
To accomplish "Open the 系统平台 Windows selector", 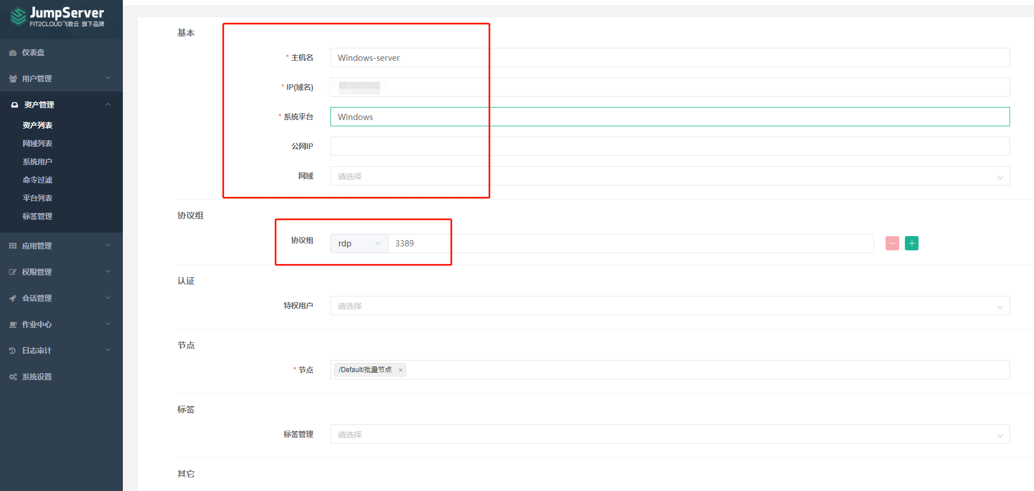I will point(670,117).
